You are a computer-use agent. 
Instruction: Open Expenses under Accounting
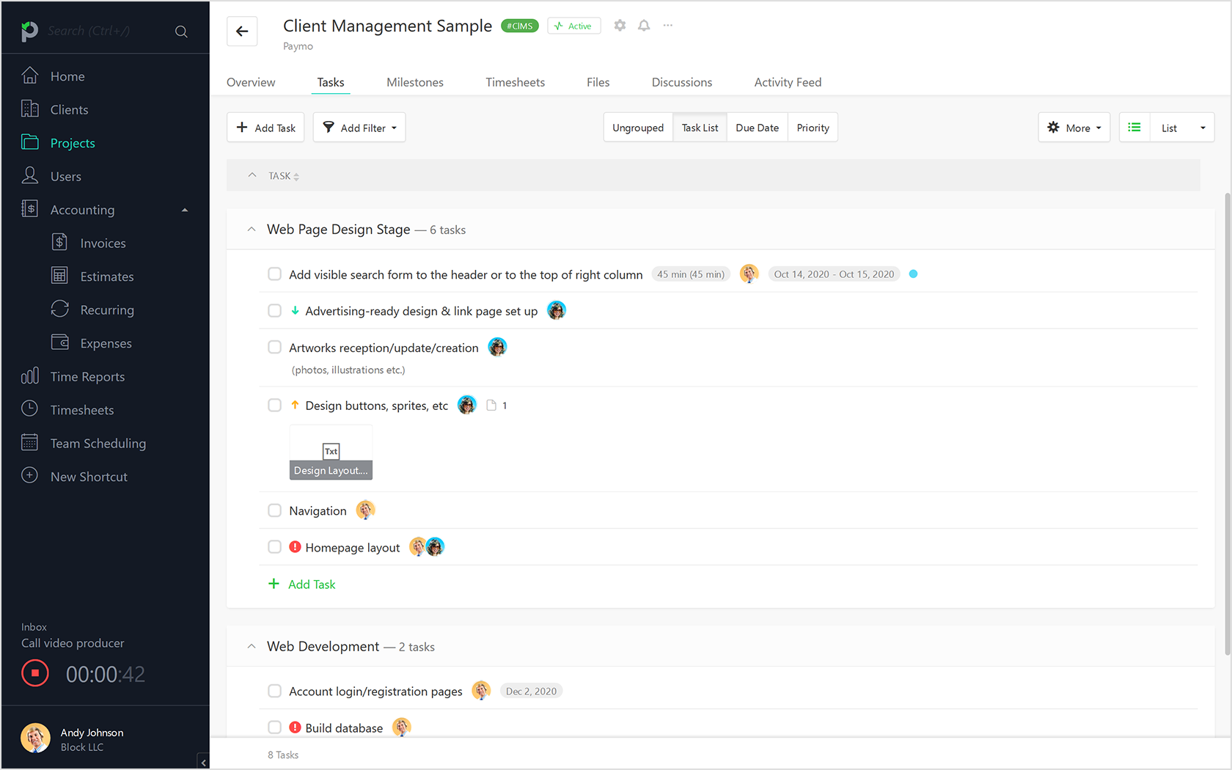pyautogui.click(x=106, y=343)
